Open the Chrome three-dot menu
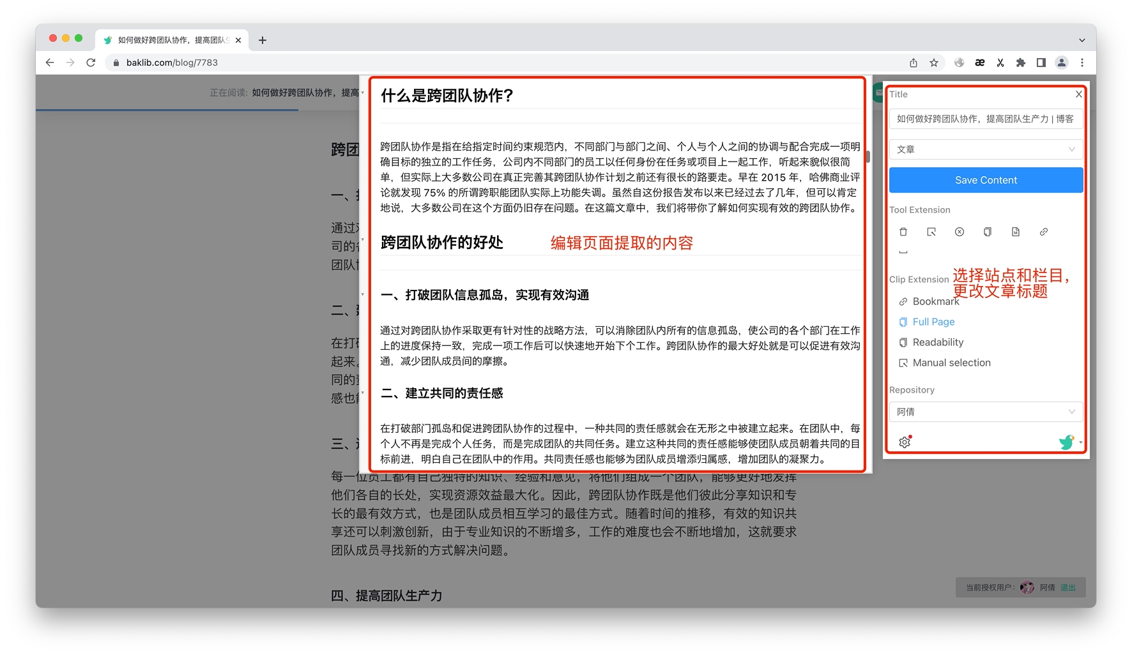The image size is (1132, 655). point(1082,63)
